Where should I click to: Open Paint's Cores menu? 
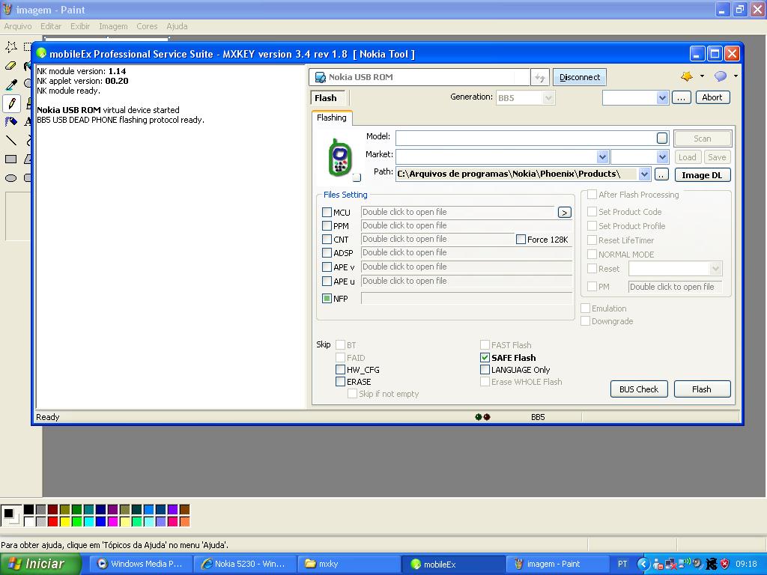click(x=147, y=26)
